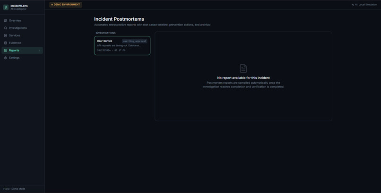Open Settings from the sidebar

pyautogui.click(x=22, y=58)
